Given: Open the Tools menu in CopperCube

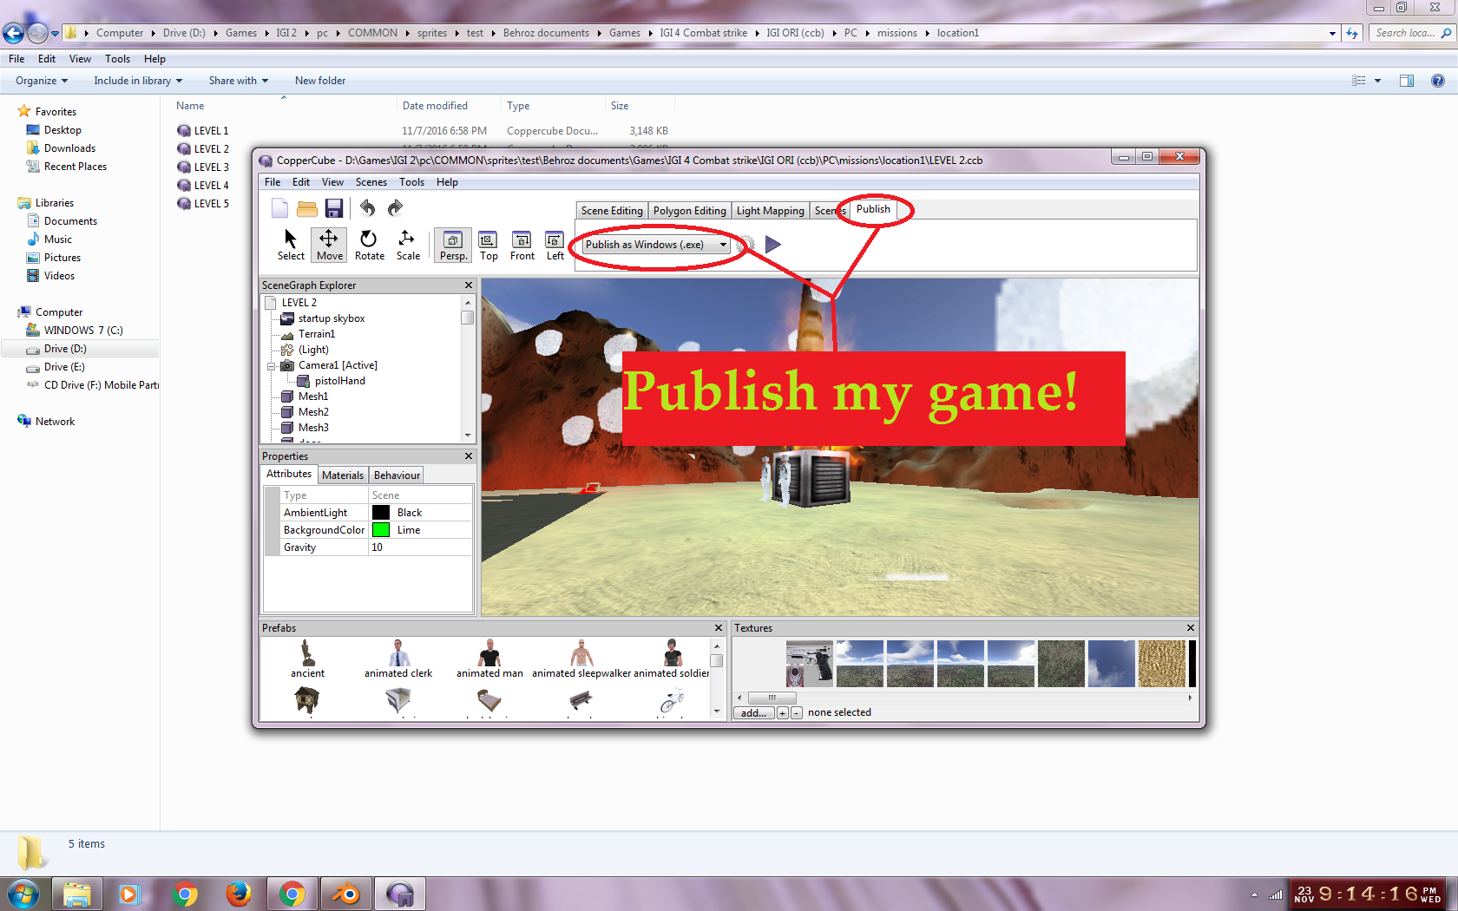Looking at the screenshot, I should tap(411, 182).
